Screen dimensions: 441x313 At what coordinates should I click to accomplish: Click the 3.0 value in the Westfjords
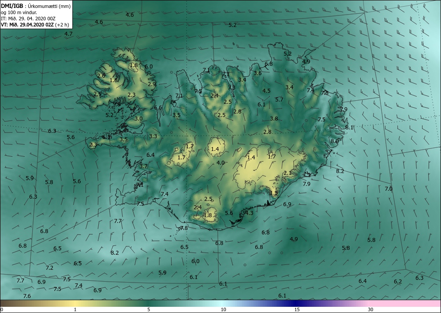point(138,119)
